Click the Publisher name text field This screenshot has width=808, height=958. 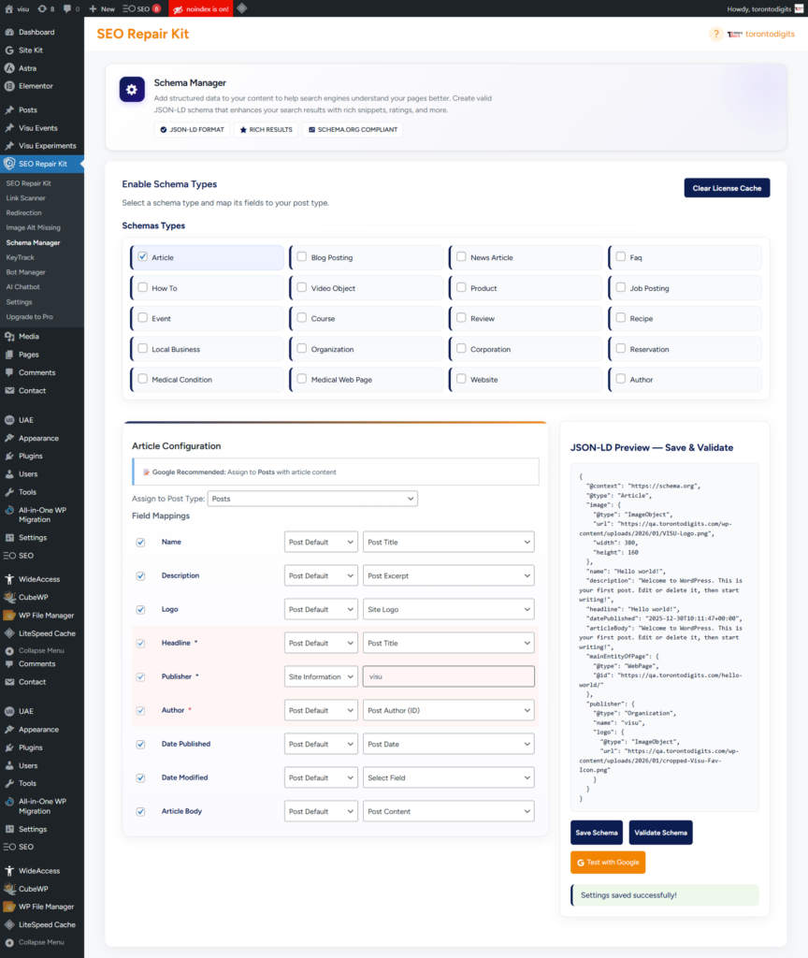click(448, 676)
